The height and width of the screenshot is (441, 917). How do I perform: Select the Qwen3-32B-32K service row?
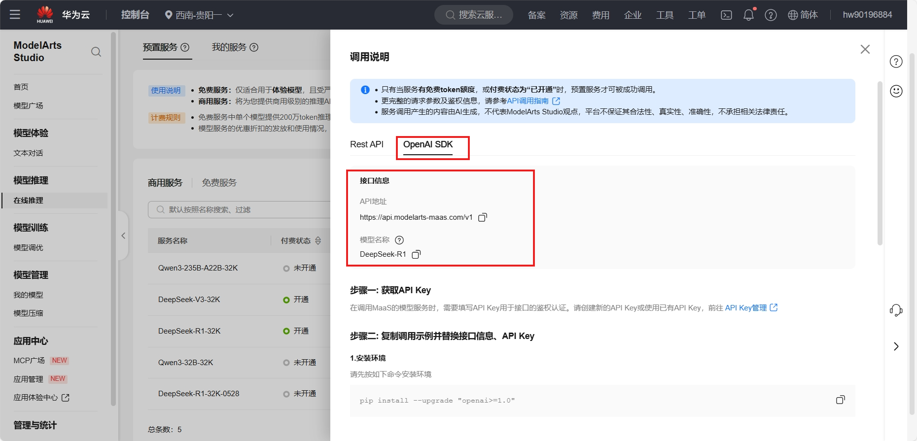[x=239, y=363]
